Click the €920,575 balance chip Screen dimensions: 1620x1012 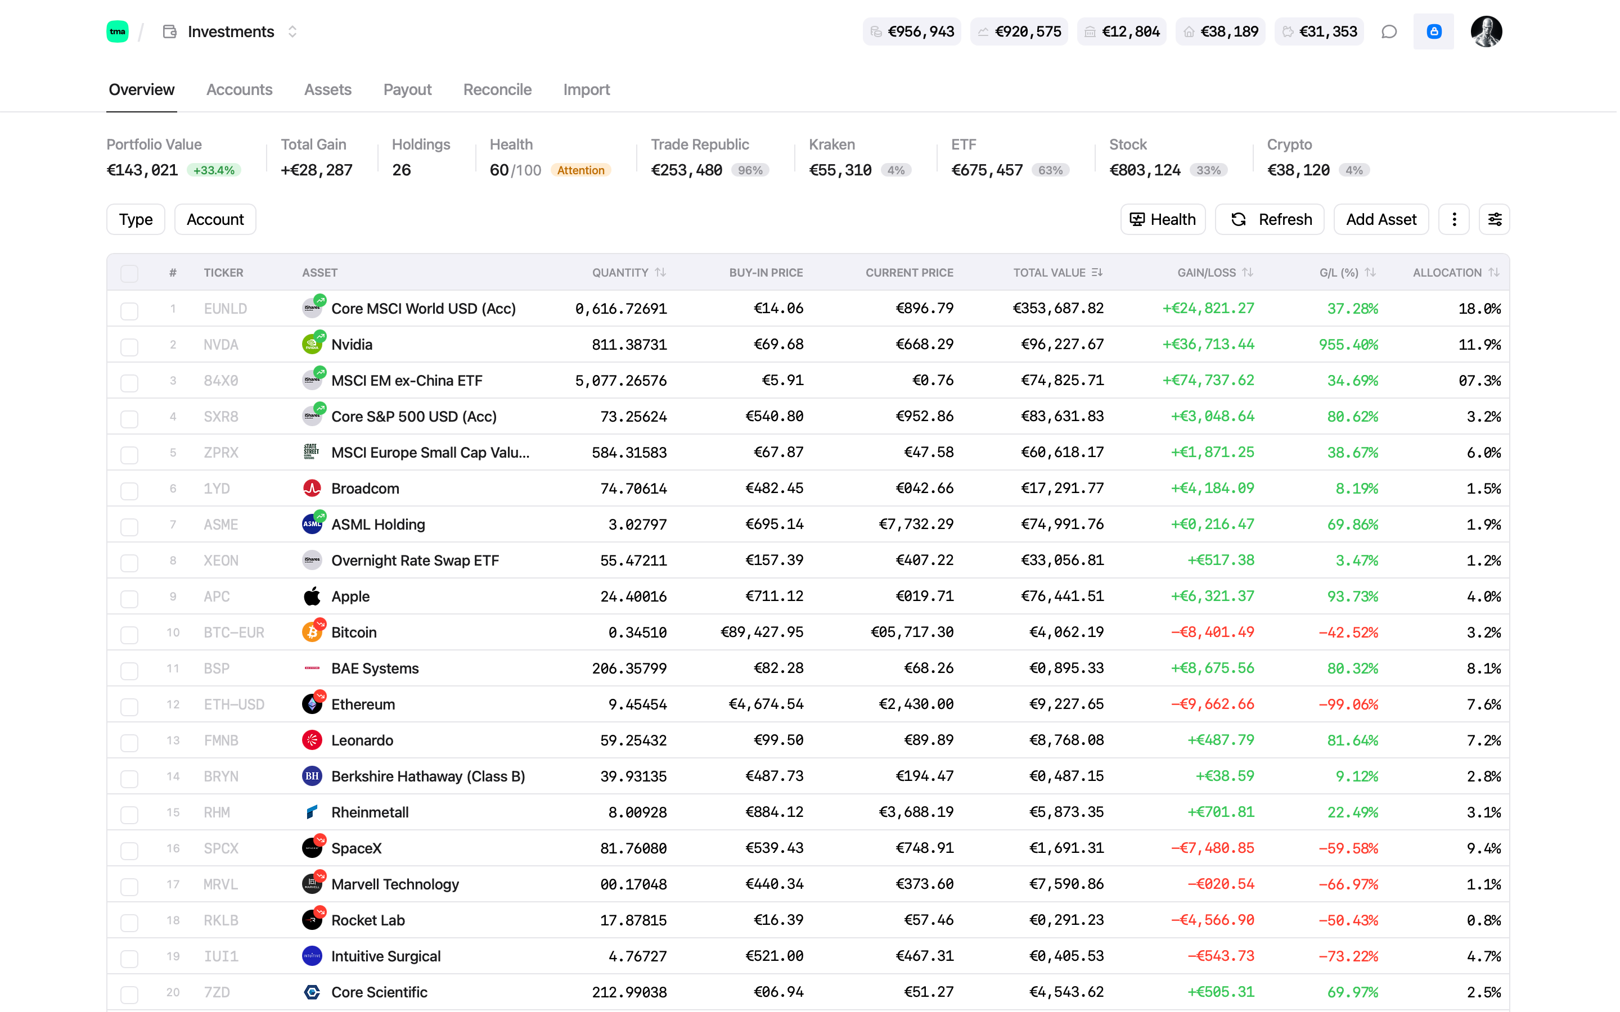pyautogui.click(x=1019, y=31)
